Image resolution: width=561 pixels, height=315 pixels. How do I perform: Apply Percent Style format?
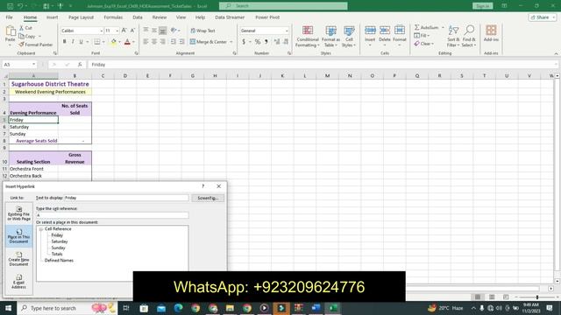(x=258, y=42)
